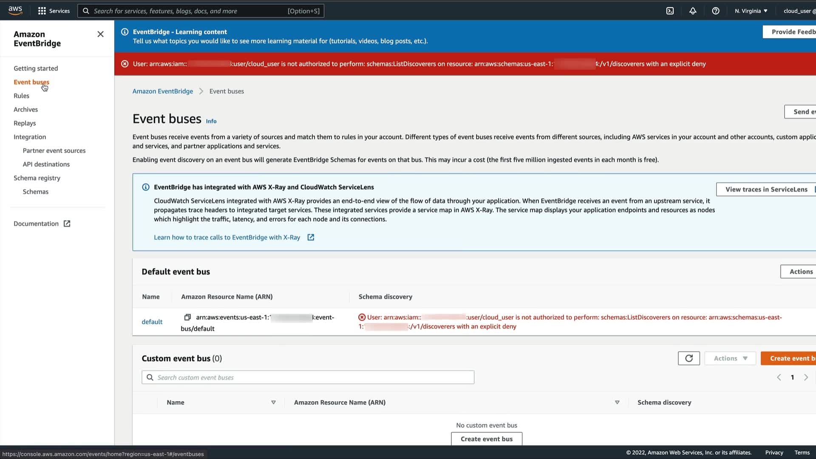
Task: Copy the default event bus ARN
Action: (x=187, y=317)
